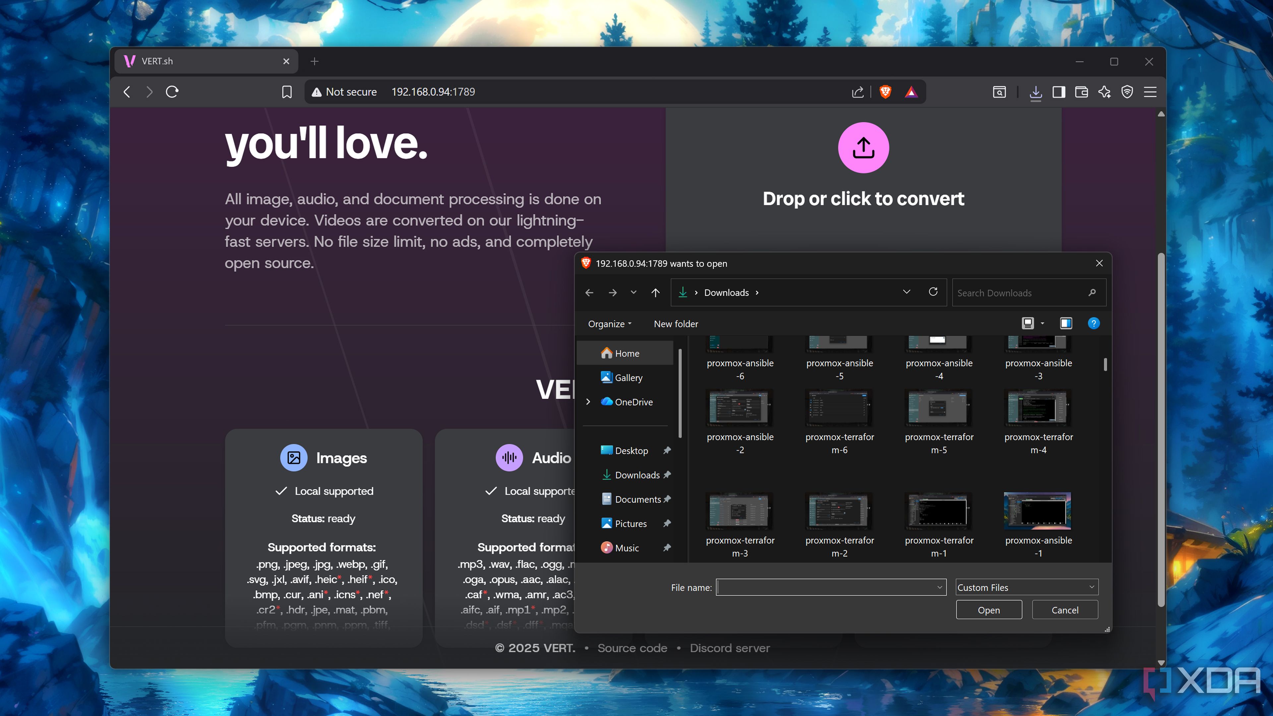The width and height of the screenshot is (1273, 716).
Task: Open the Brave Wallet icon
Action: point(1081,92)
